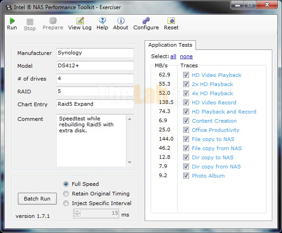Click the RAID level input field
This screenshot has width=282, height=233.
(95, 92)
